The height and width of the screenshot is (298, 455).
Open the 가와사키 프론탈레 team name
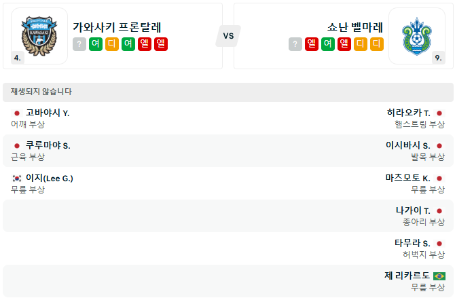coord(117,27)
